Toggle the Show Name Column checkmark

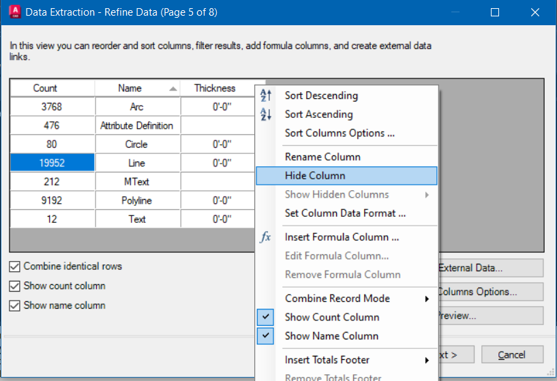[267, 335]
